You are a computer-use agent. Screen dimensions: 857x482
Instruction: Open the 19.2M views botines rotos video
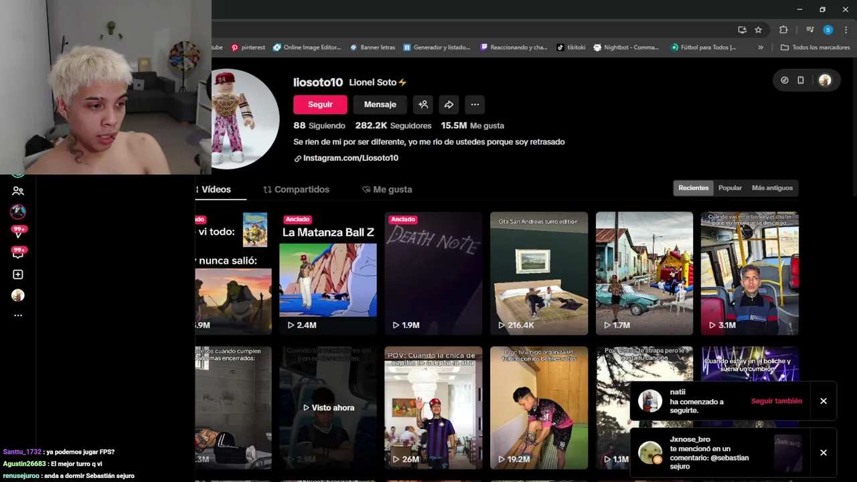coord(539,407)
